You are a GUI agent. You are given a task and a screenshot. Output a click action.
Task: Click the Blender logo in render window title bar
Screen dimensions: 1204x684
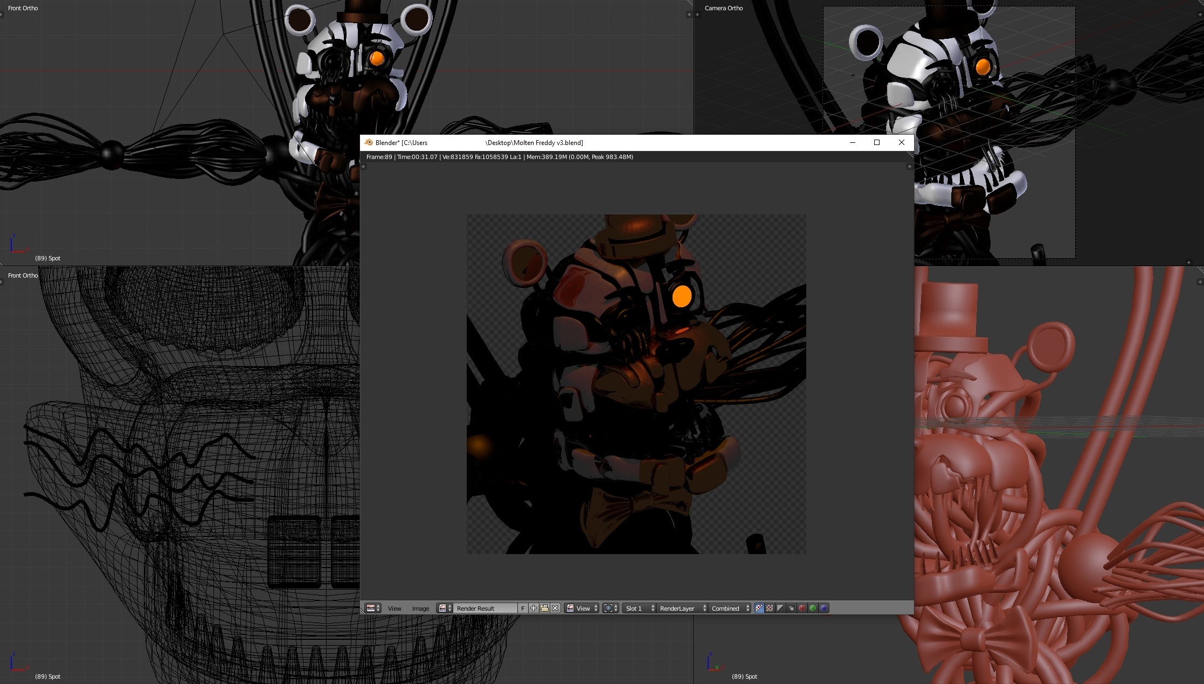369,142
